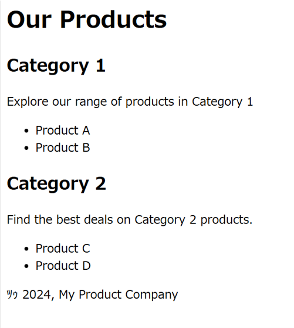Click the Category 1 heading
The height and width of the screenshot is (328, 294).
[56, 66]
